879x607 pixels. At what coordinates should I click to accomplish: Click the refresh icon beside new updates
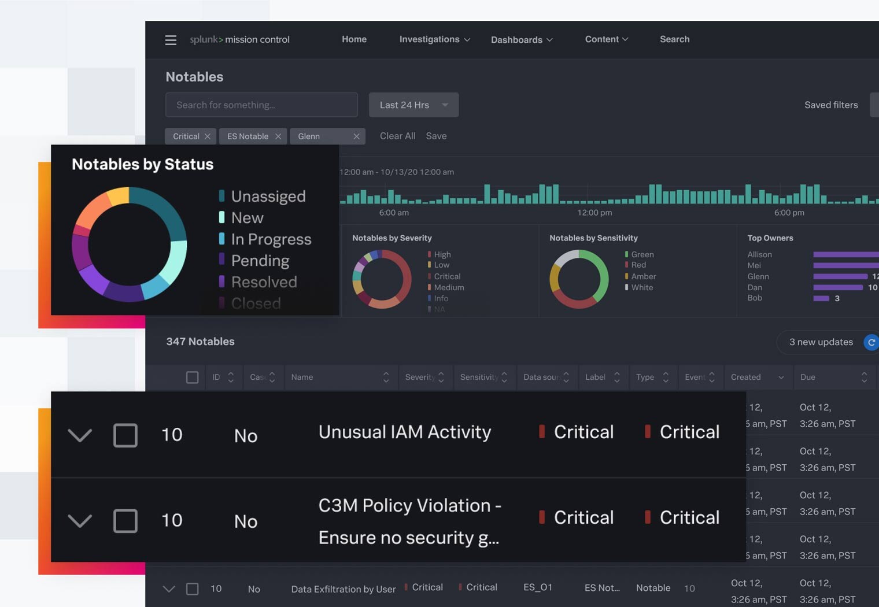(x=871, y=342)
